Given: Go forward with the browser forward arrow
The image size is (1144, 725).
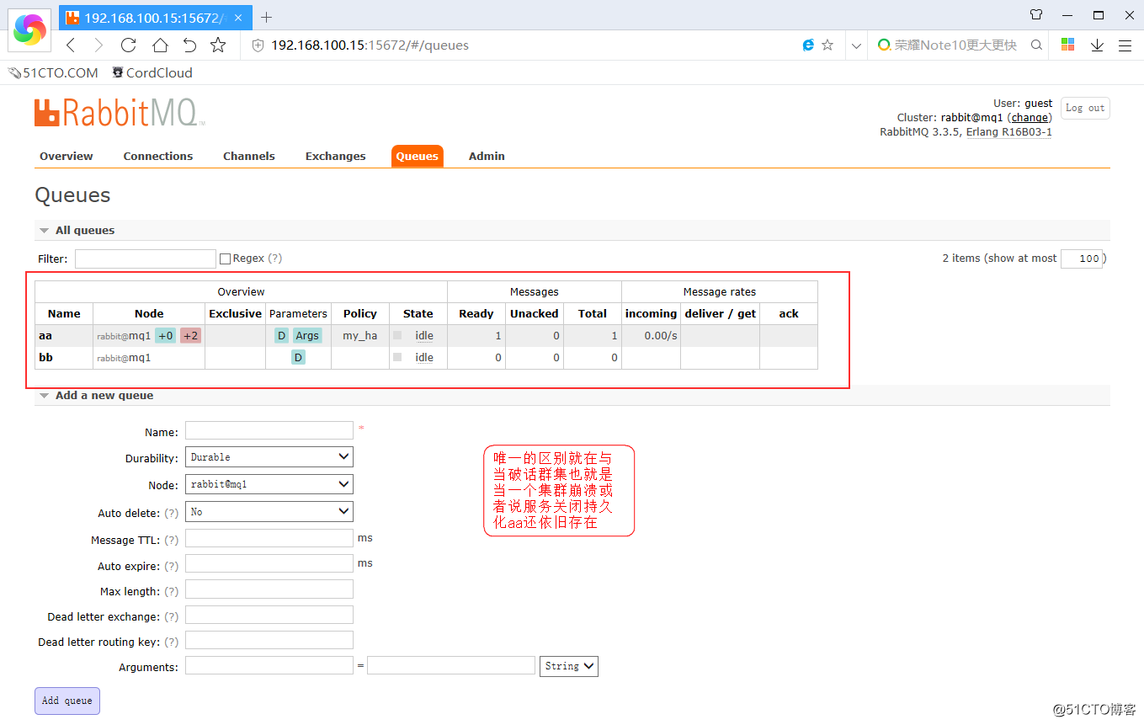Looking at the screenshot, I should (x=99, y=45).
